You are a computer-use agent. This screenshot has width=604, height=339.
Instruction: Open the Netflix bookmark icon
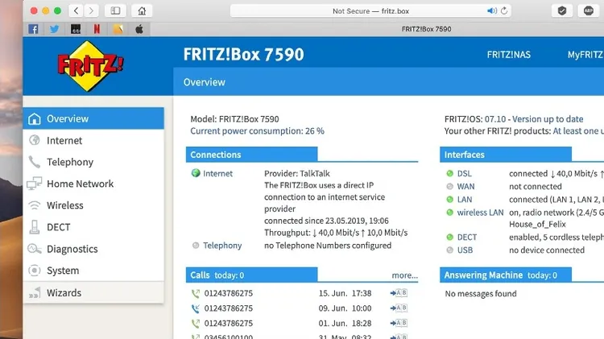(x=97, y=29)
